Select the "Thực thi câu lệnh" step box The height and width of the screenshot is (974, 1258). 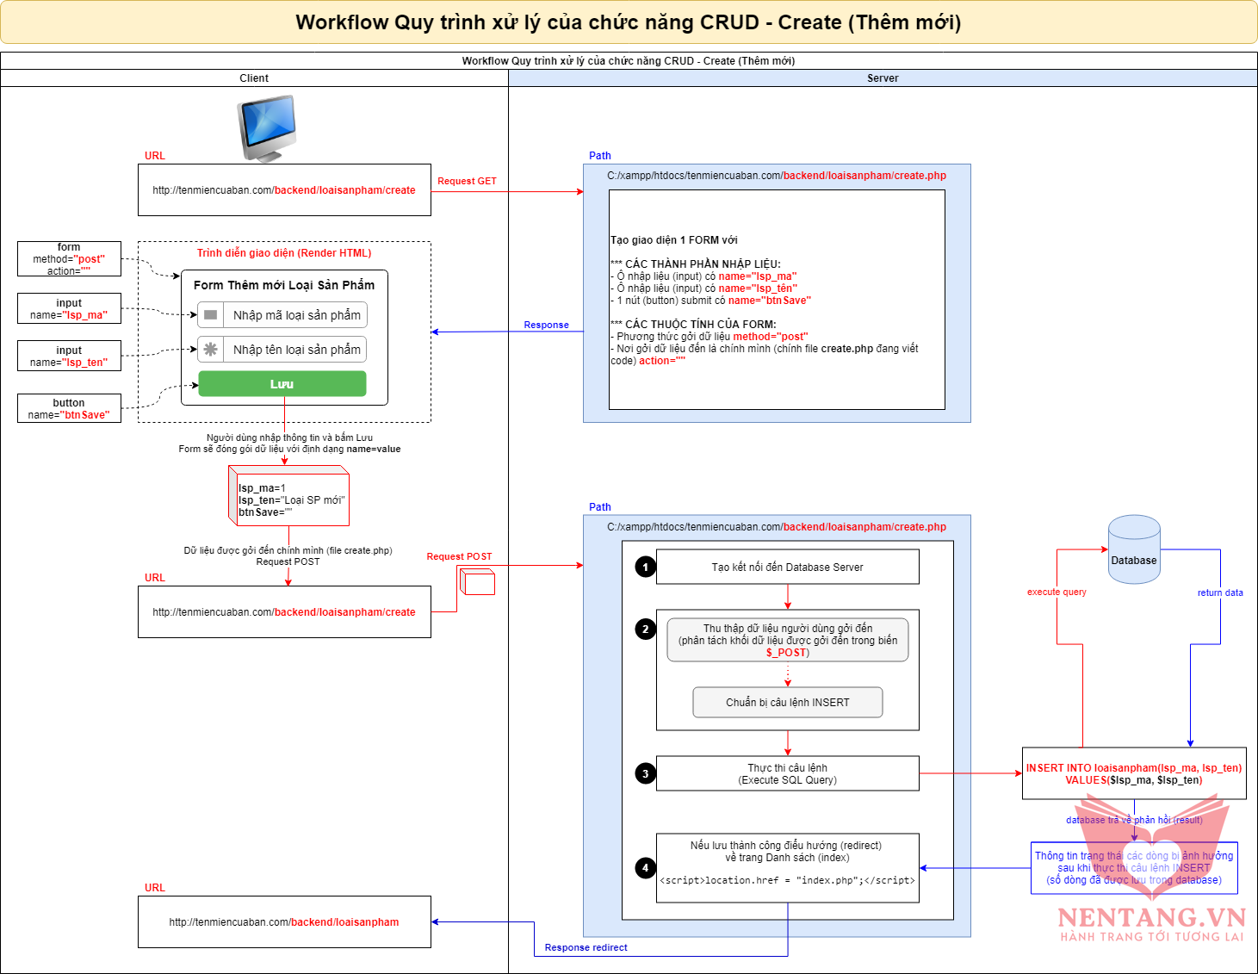tap(787, 773)
